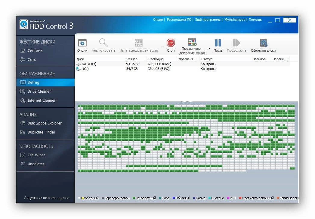Click the Анализировать magnifier icon

(103, 43)
